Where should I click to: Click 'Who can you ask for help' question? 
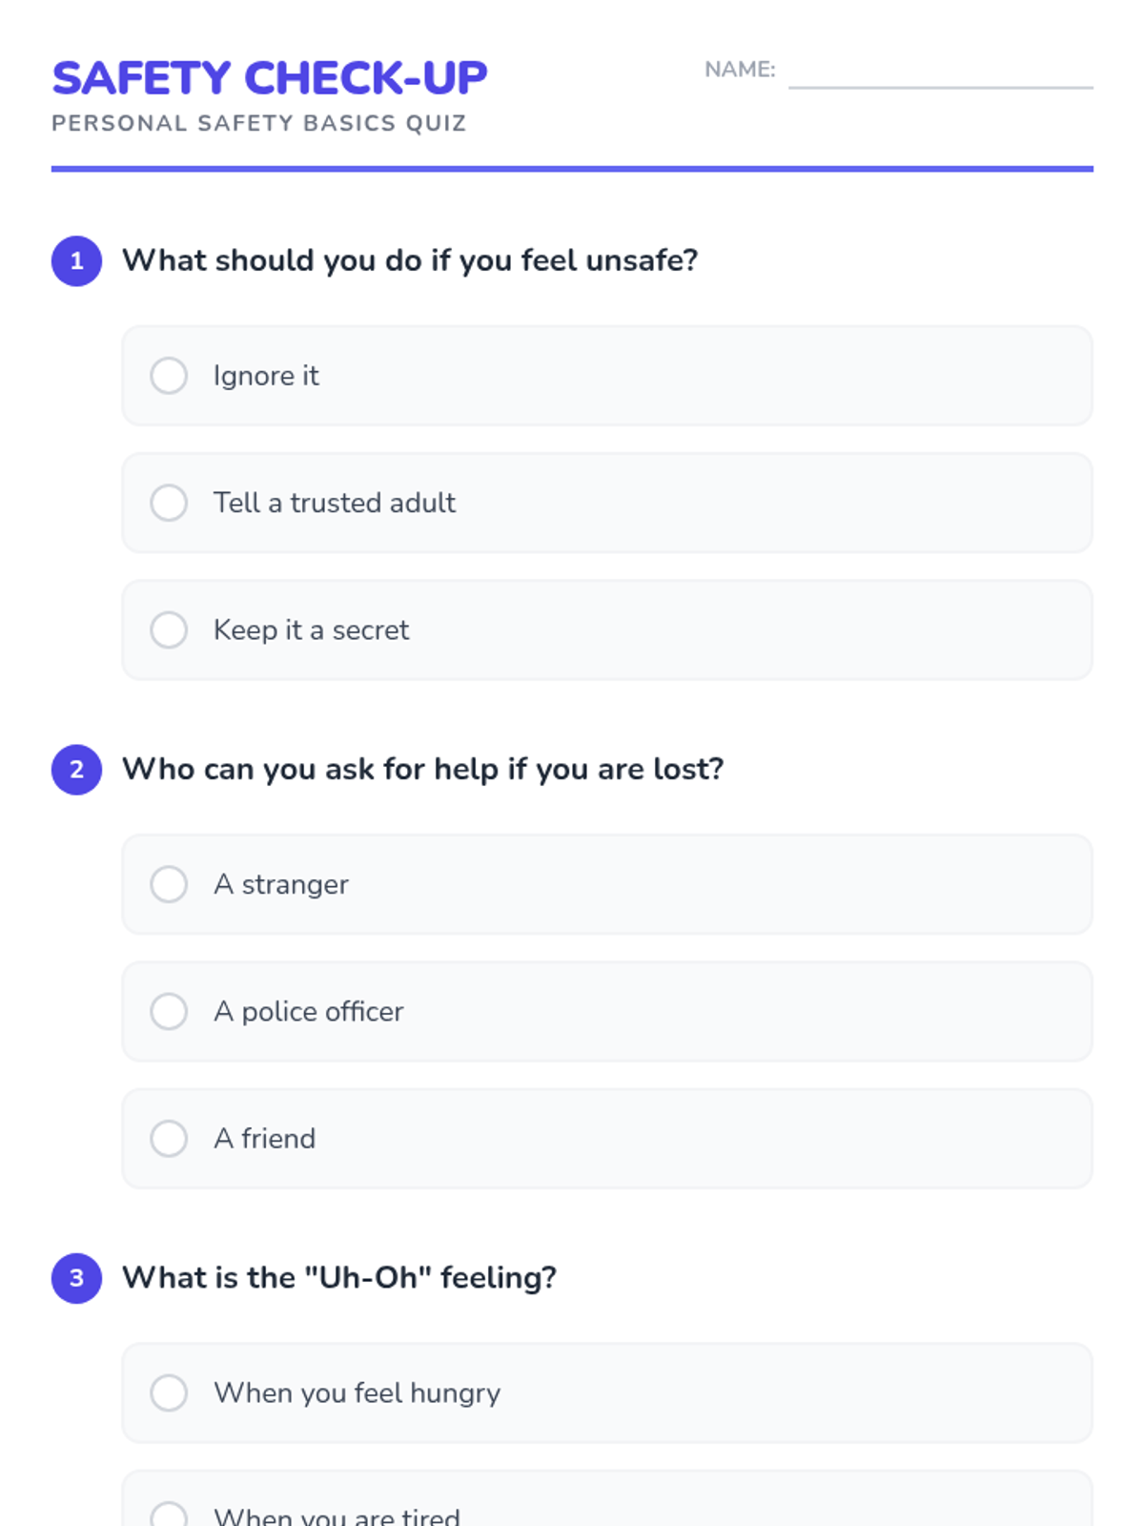pos(422,769)
